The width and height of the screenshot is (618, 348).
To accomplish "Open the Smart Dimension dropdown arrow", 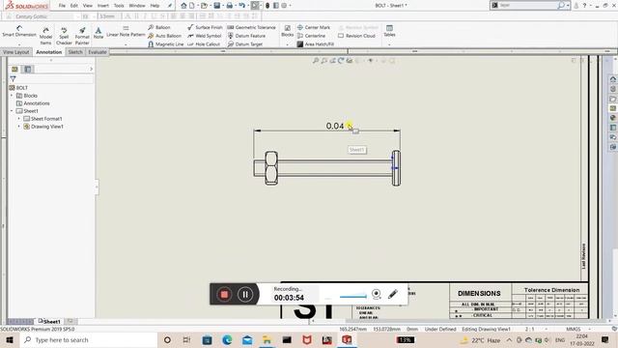I will (19, 44).
